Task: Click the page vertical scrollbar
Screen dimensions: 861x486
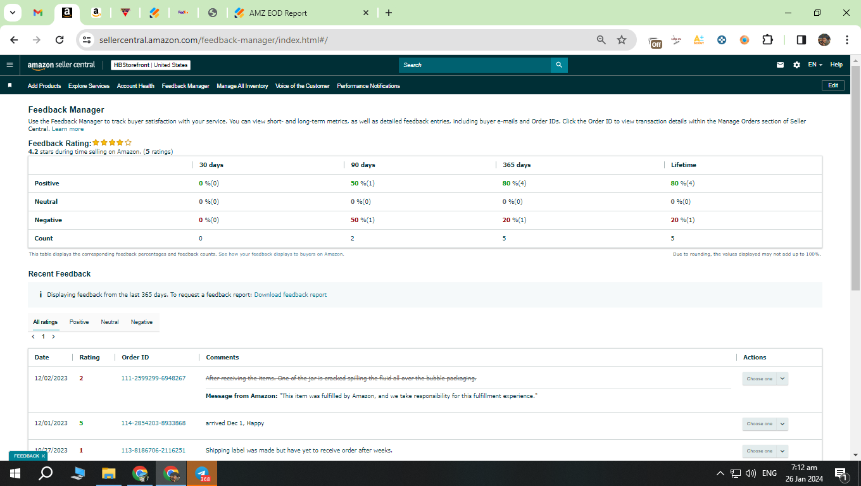Action: pyautogui.click(x=855, y=177)
